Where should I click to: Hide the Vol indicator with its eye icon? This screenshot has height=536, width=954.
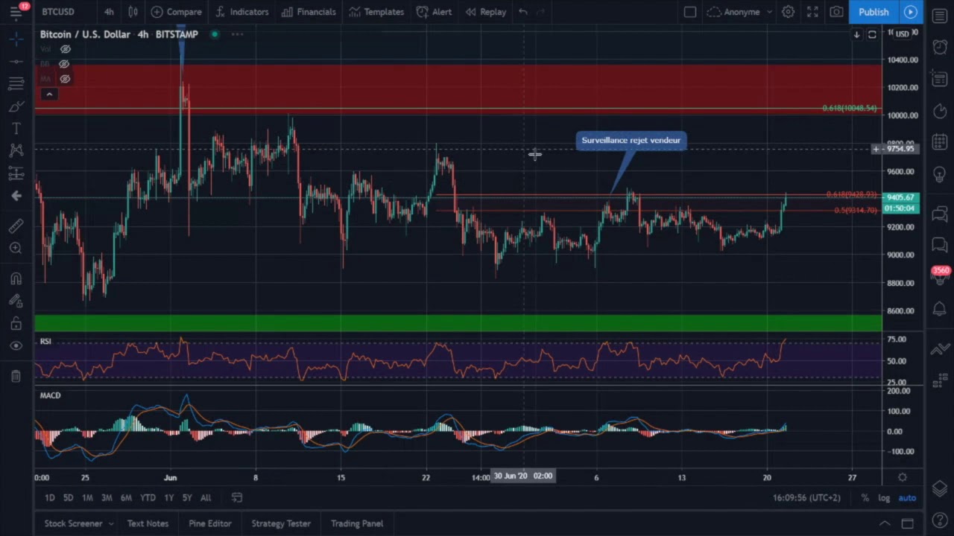(x=65, y=49)
